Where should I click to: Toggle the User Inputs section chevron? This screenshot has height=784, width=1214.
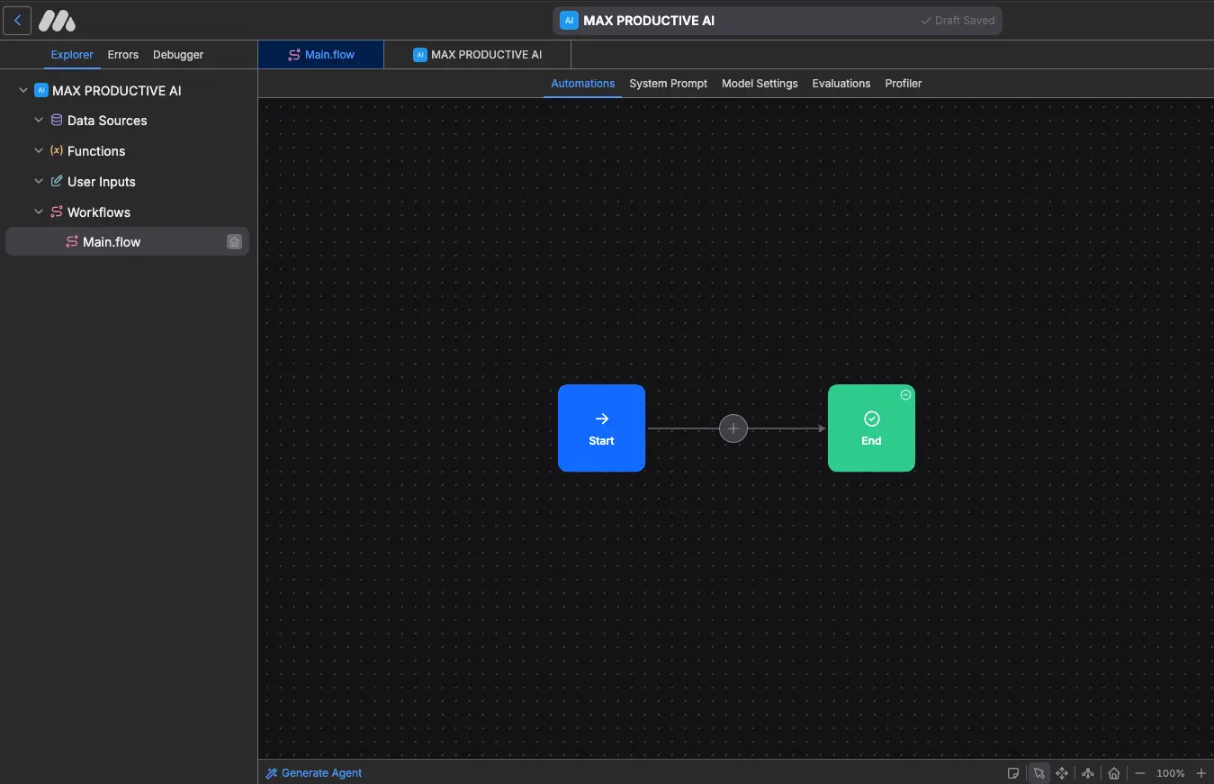39,182
